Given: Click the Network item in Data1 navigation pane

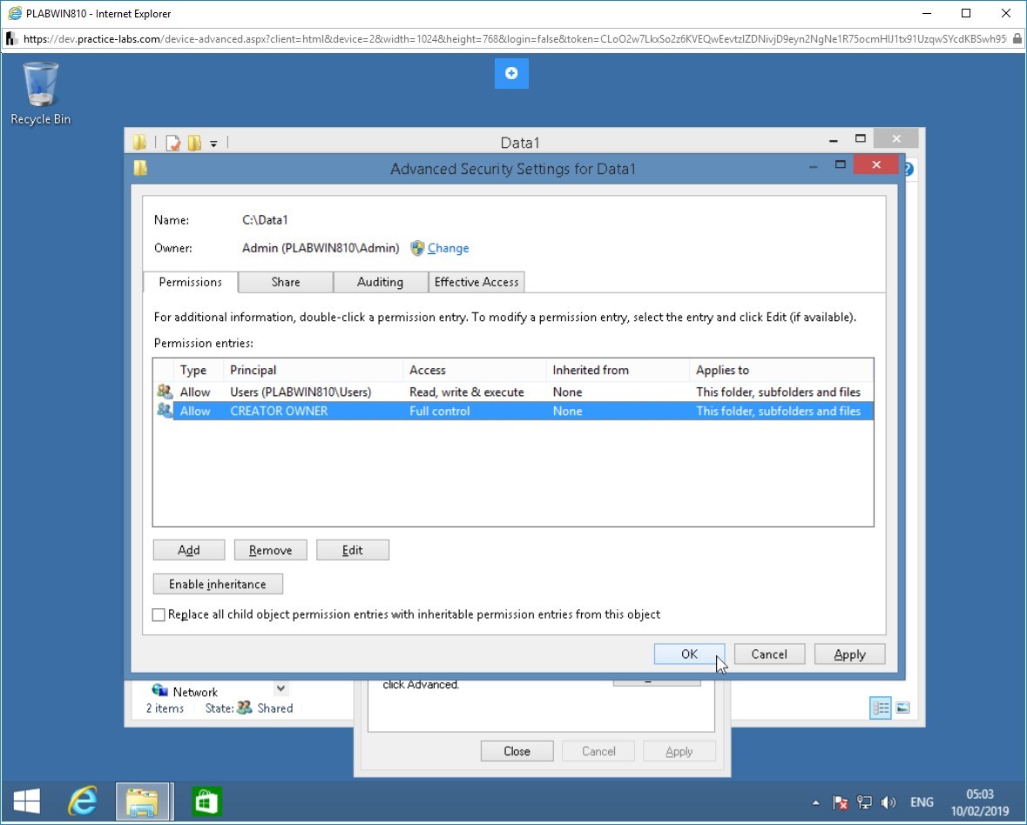Looking at the screenshot, I should pyautogui.click(x=194, y=692).
